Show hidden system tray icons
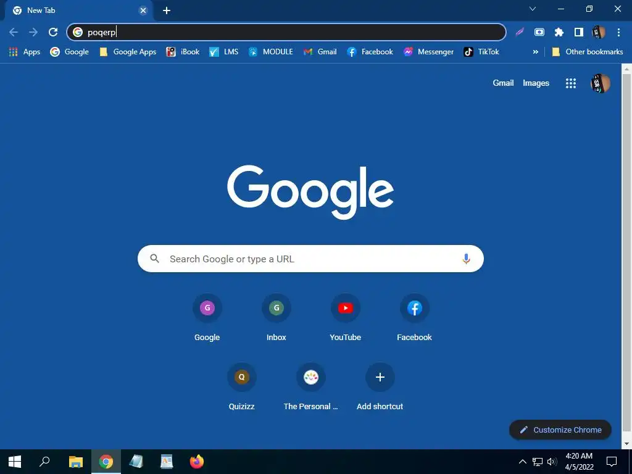 (522, 462)
